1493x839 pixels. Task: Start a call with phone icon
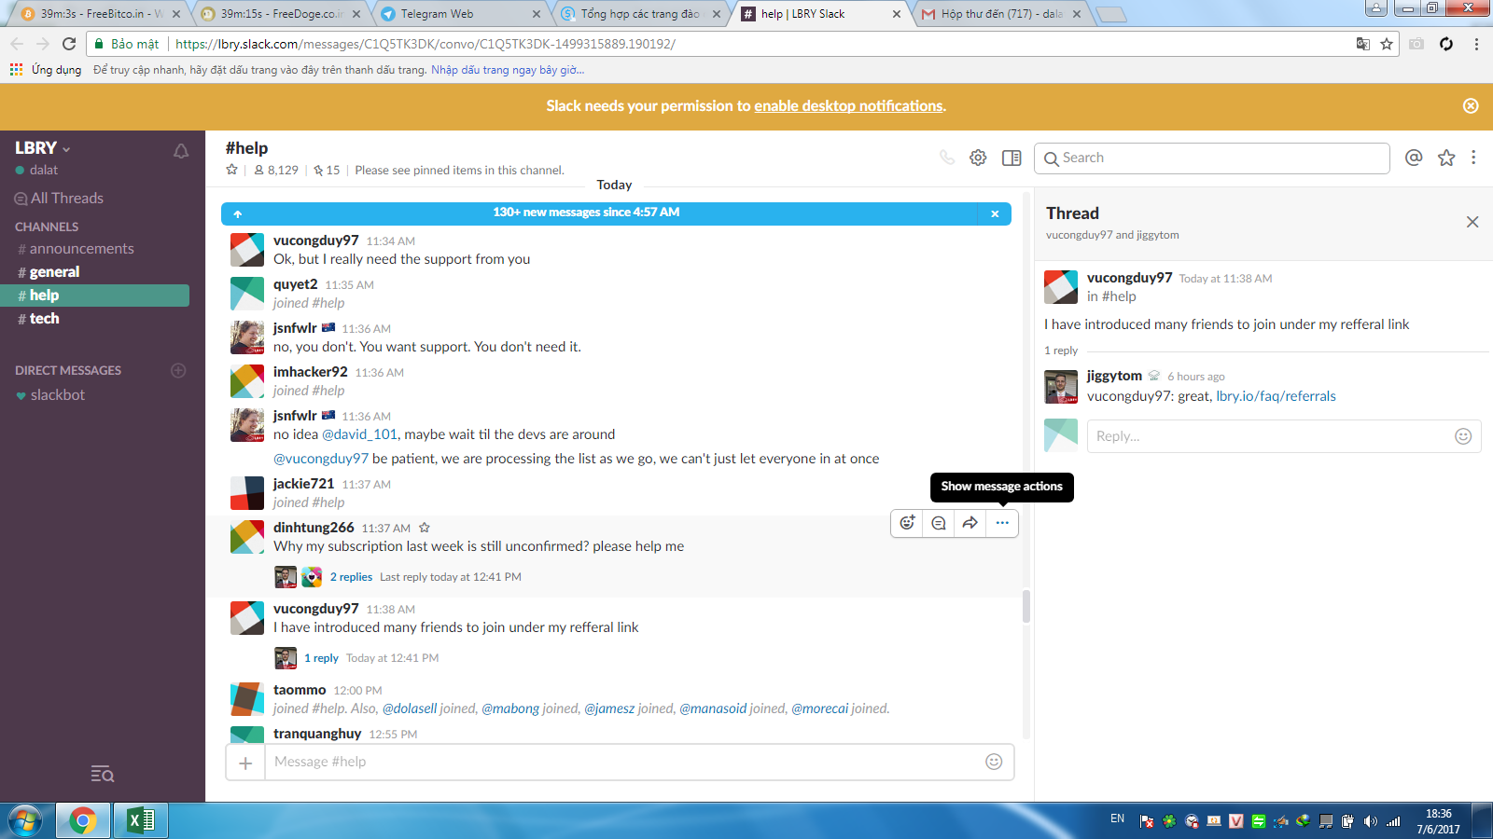click(947, 158)
